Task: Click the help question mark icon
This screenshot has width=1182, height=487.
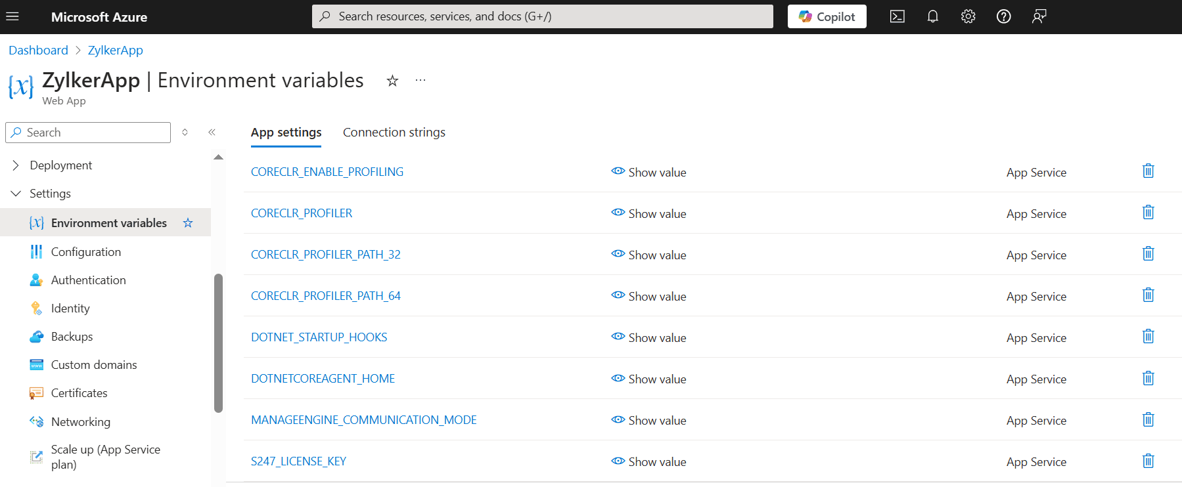Action: tap(1003, 16)
